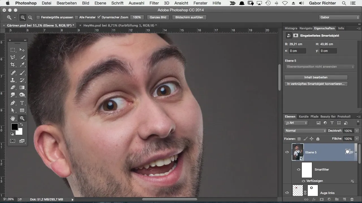Hide the Auge links layer

click(287, 193)
